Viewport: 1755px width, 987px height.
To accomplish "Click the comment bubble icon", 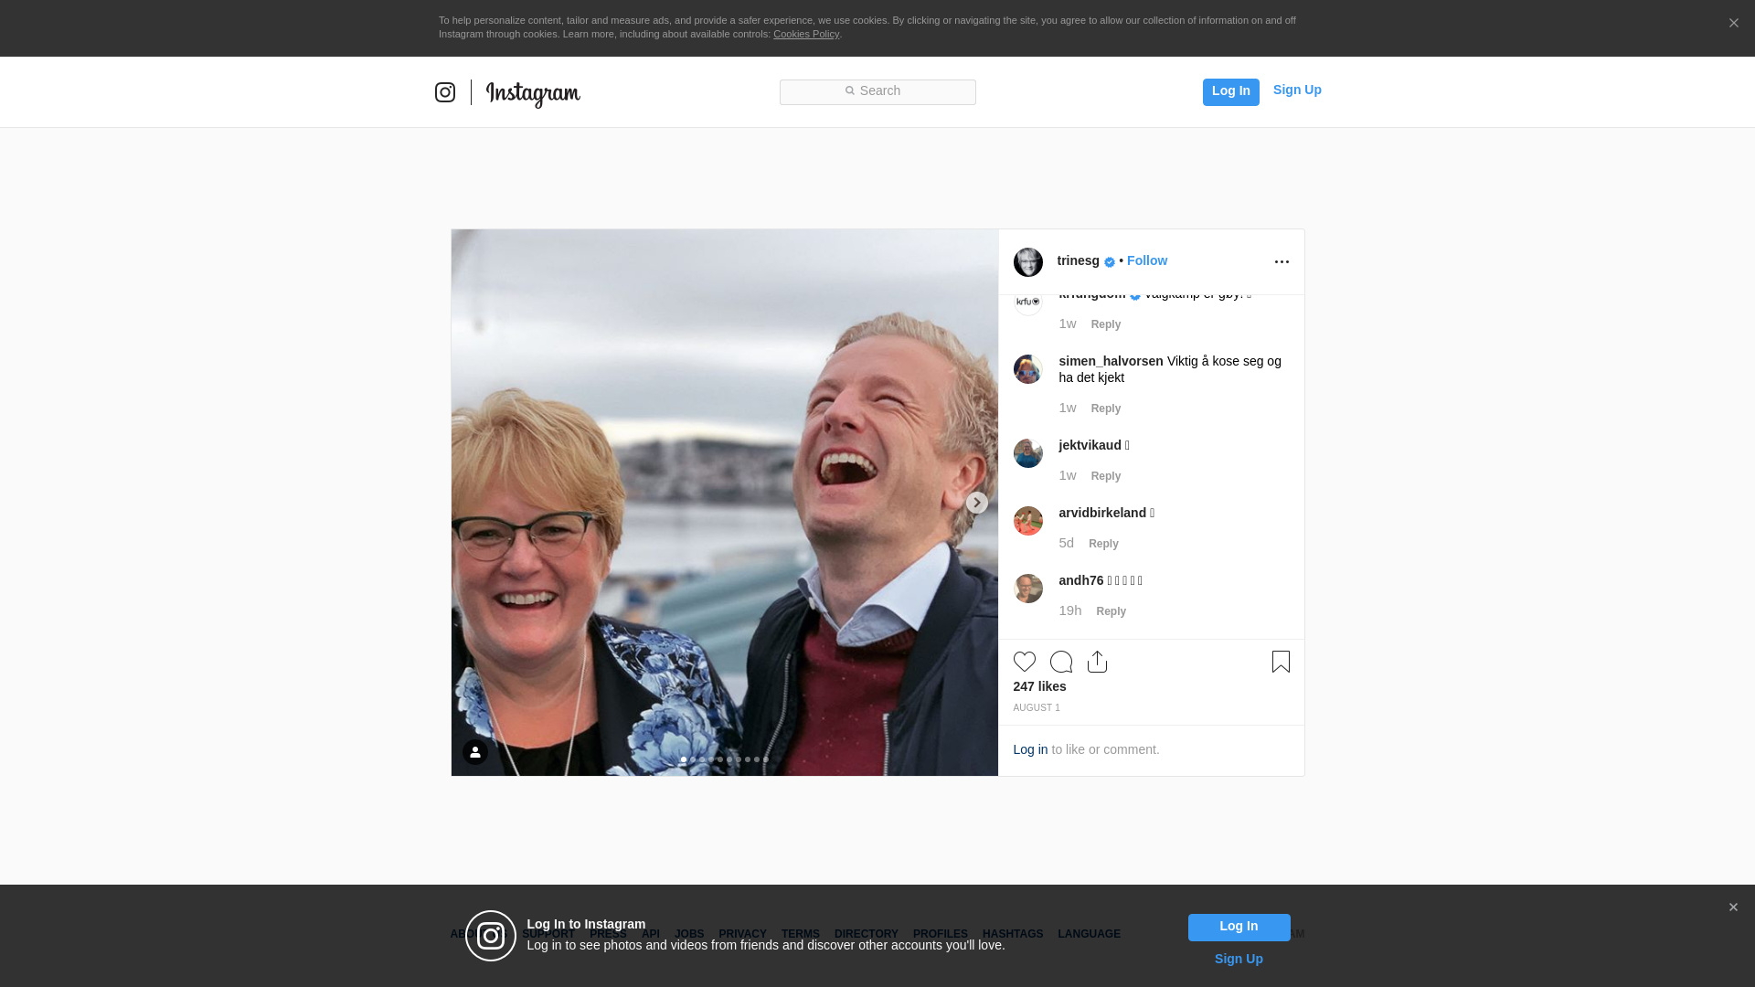I will pos(1061,662).
